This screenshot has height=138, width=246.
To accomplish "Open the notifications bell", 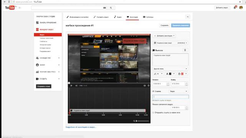I will [x=235, y=8].
